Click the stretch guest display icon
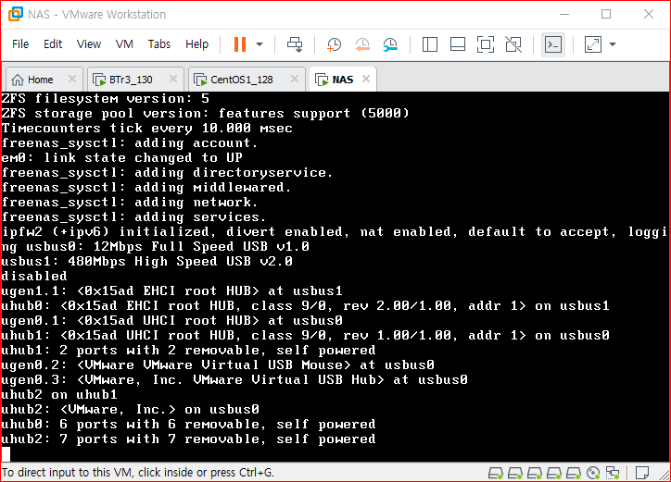Image resolution: width=671 pixels, height=482 pixels. (593, 44)
